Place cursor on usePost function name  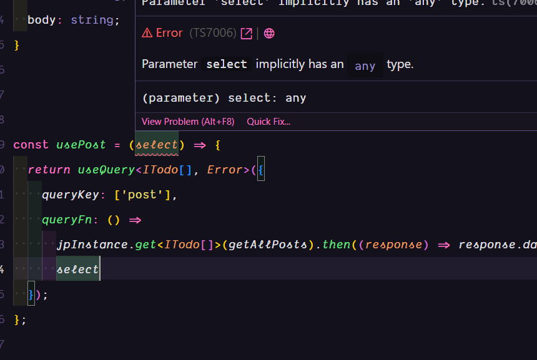point(81,145)
